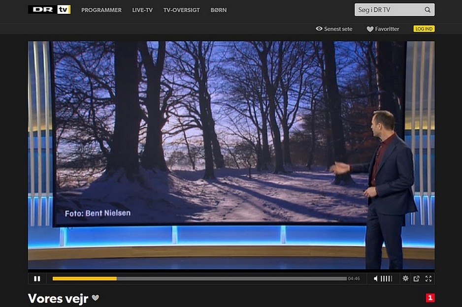Click the search magnifier icon
The width and height of the screenshot is (462, 307).
[428, 10]
